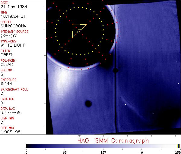Select the exposure value '6.144'
Image resolution: width=181 pixels, height=154 pixels.
tap(6, 84)
